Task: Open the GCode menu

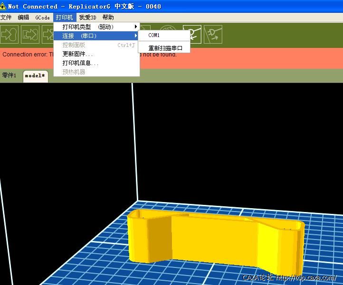Action: [x=42, y=18]
